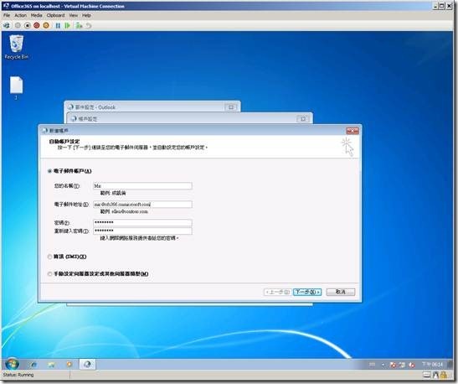Image resolution: width=458 pixels, height=384 pixels.
Task: Select the 簡訊 (SMS) radio button
Action: coord(50,257)
